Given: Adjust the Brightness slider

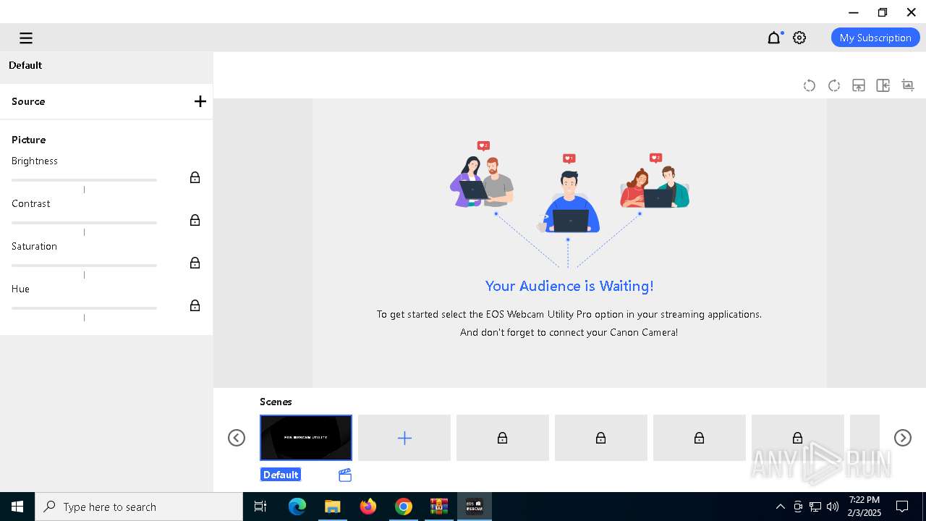Looking at the screenshot, I should pos(84,180).
